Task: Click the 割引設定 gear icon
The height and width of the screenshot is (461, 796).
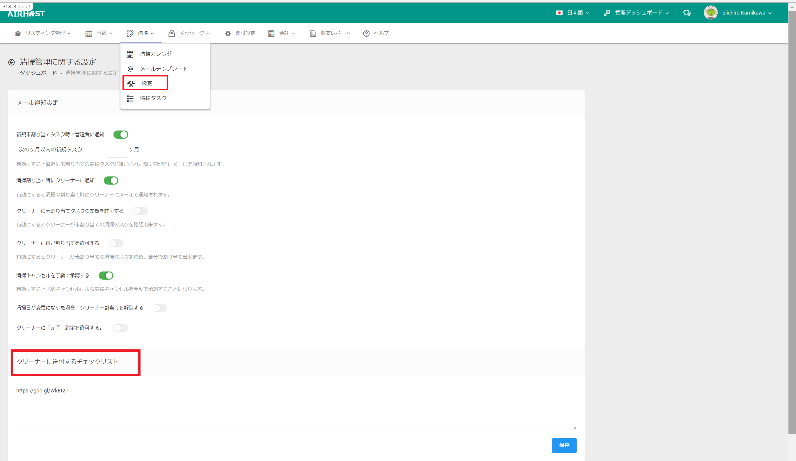Action: click(x=228, y=33)
